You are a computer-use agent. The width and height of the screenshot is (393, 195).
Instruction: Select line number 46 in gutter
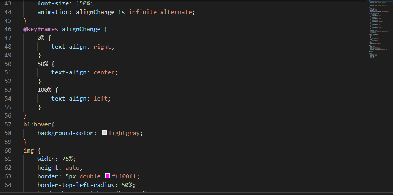8,29
